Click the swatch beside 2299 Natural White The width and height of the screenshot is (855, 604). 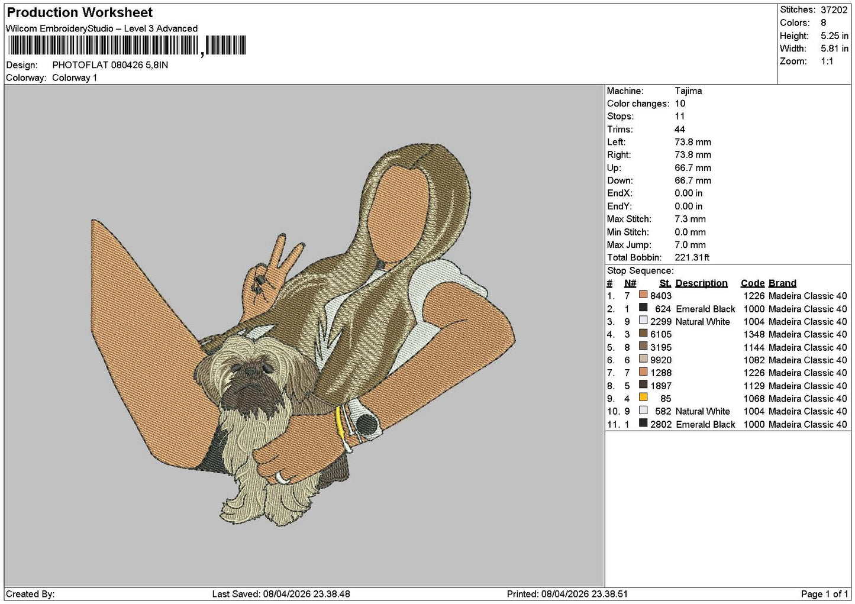pos(643,320)
